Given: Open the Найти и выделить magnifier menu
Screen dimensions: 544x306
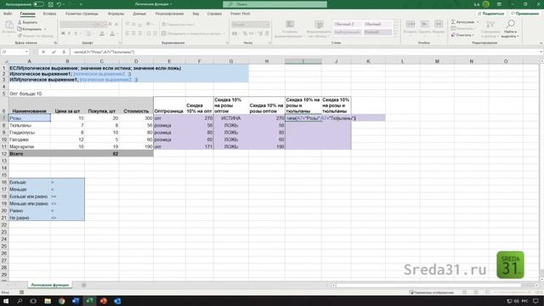Looking at the screenshot, I should [x=510, y=28].
